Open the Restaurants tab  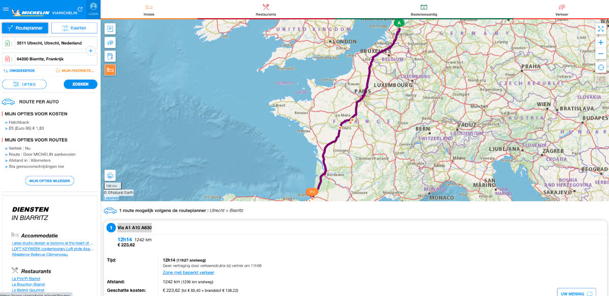(266, 10)
